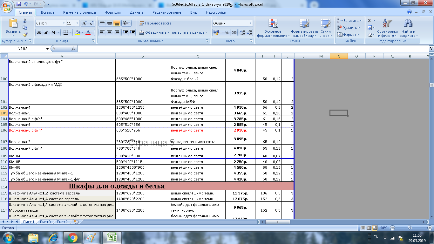Viewport: 434px width, 244px height.
Task: Toggle Italic formatting (К)
Action: pyautogui.click(x=46, y=32)
